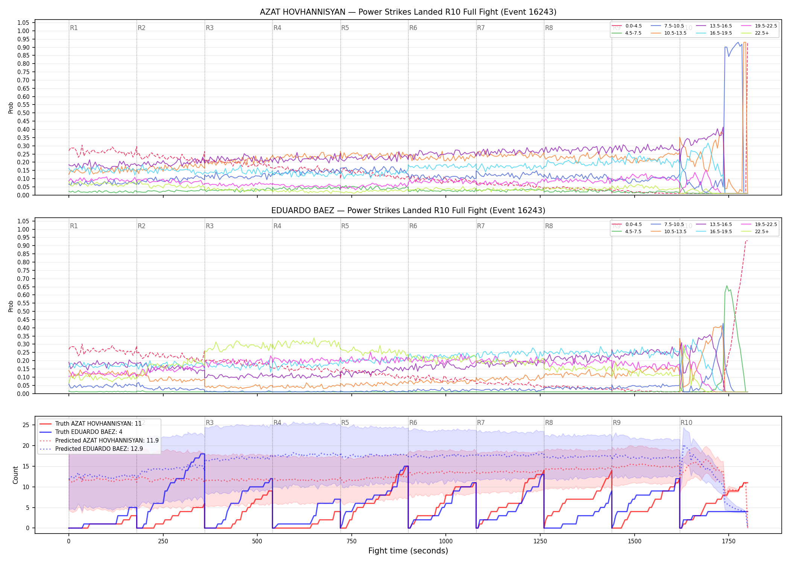
Task: Click the EDUARDO BAEZ chart title
Action: 408,211
